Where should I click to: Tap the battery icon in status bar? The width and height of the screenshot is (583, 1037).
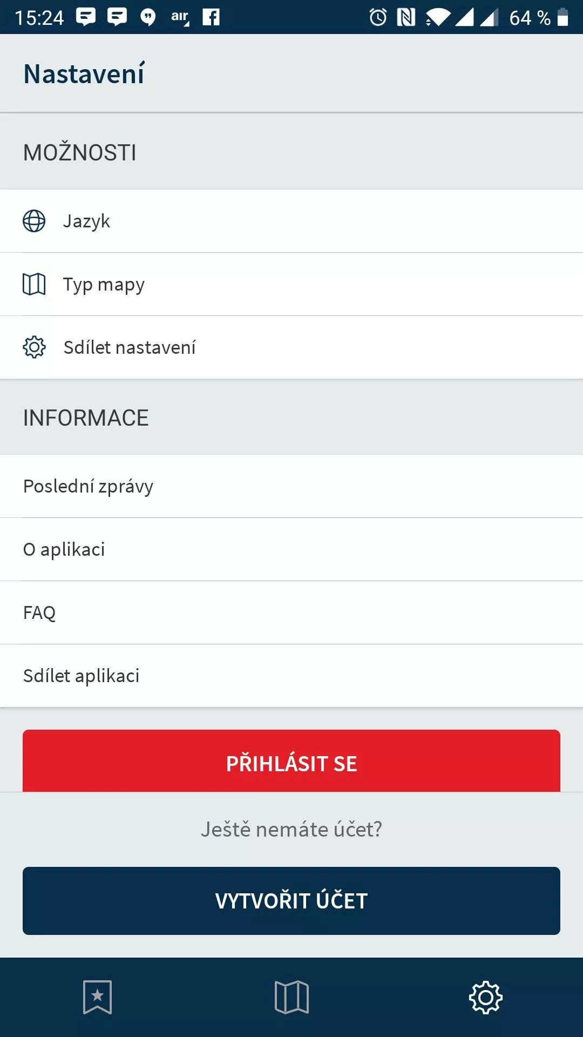pyautogui.click(x=562, y=17)
